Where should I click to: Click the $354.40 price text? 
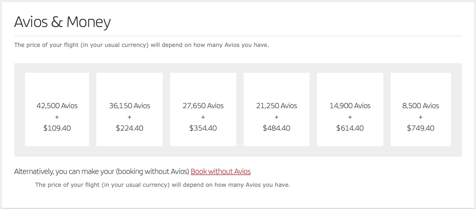(203, 128)
